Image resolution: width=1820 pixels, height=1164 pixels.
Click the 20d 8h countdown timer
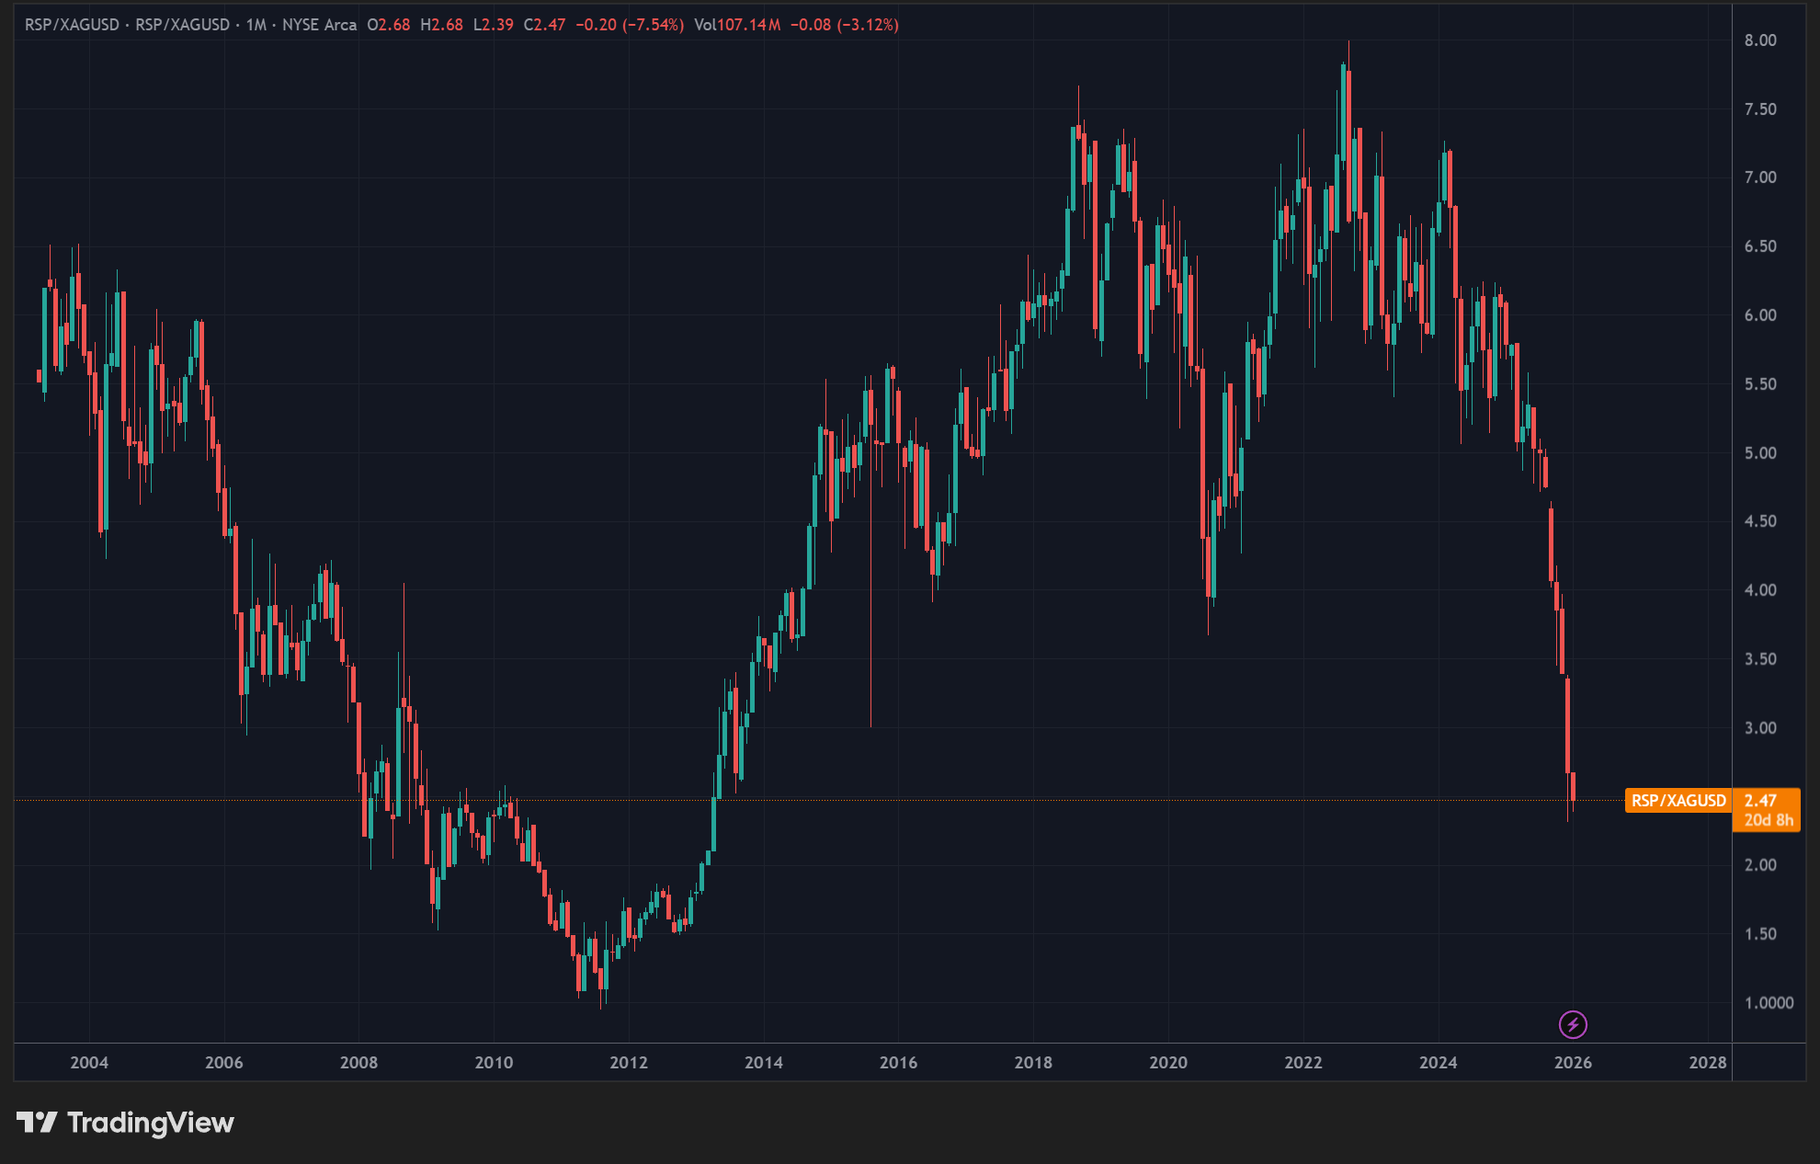tap(1769, 820)
